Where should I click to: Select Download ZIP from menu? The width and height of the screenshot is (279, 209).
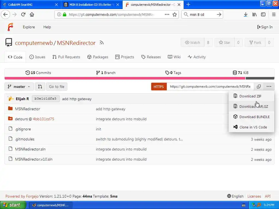251,96
